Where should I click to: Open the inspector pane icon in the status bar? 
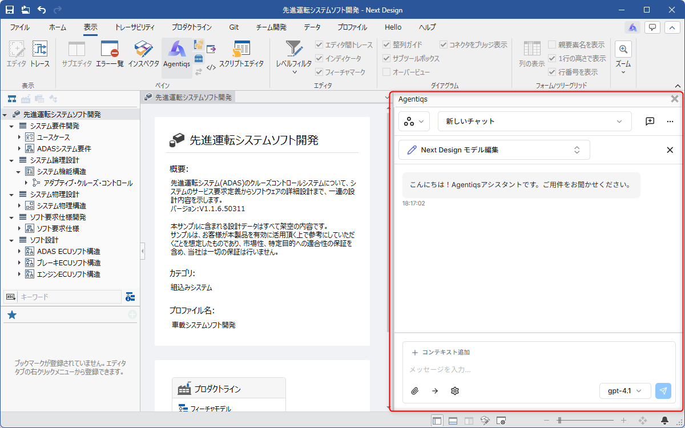click(x=485, y=421)
